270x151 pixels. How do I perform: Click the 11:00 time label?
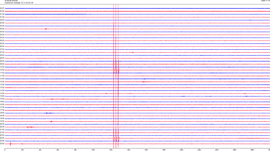click(2, 73)
